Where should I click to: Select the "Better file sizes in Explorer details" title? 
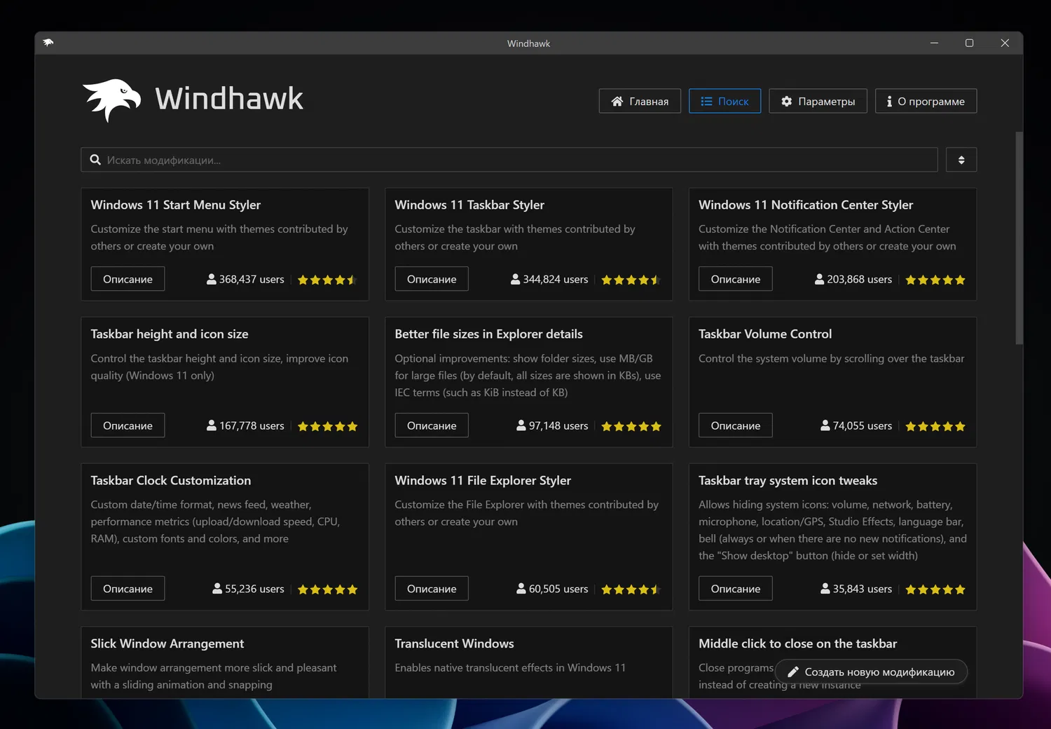pyautogui.click(x=488, y=334)
